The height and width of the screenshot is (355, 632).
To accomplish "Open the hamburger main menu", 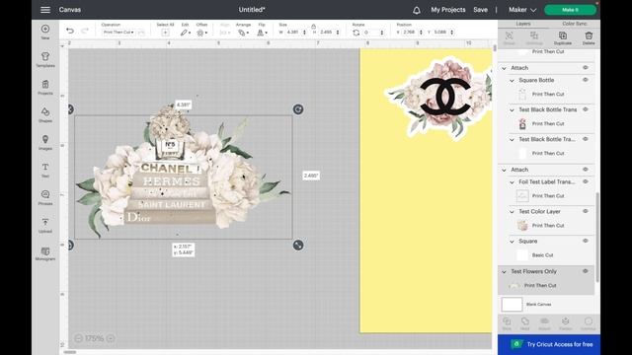I will [45, 10].
